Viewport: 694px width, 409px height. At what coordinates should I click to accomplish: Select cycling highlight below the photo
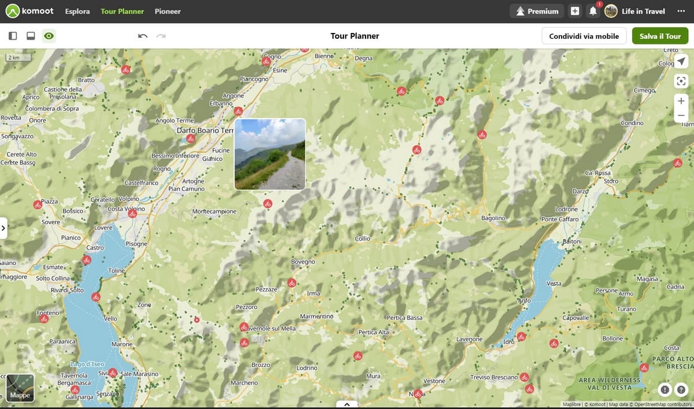pos(267,204)
